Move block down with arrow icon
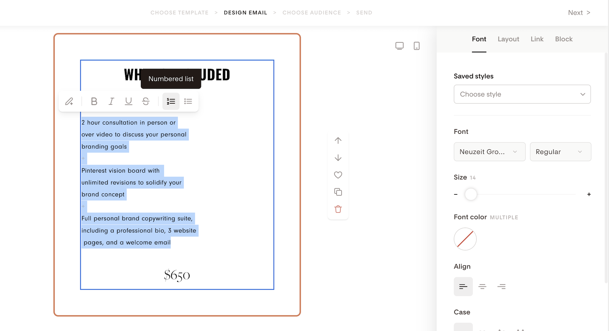609x331 pixels. (x=338, y=158)
